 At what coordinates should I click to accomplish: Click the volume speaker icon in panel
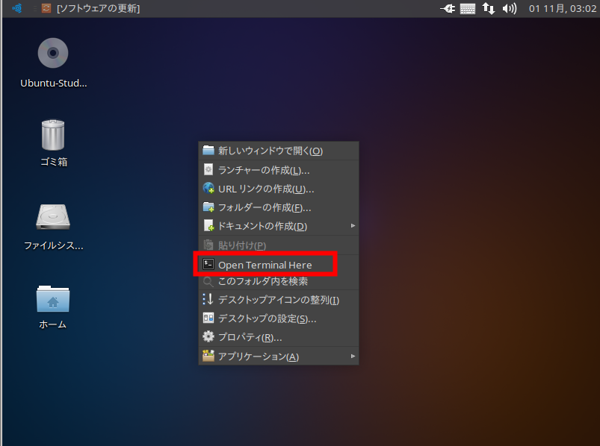coord(510,8)
